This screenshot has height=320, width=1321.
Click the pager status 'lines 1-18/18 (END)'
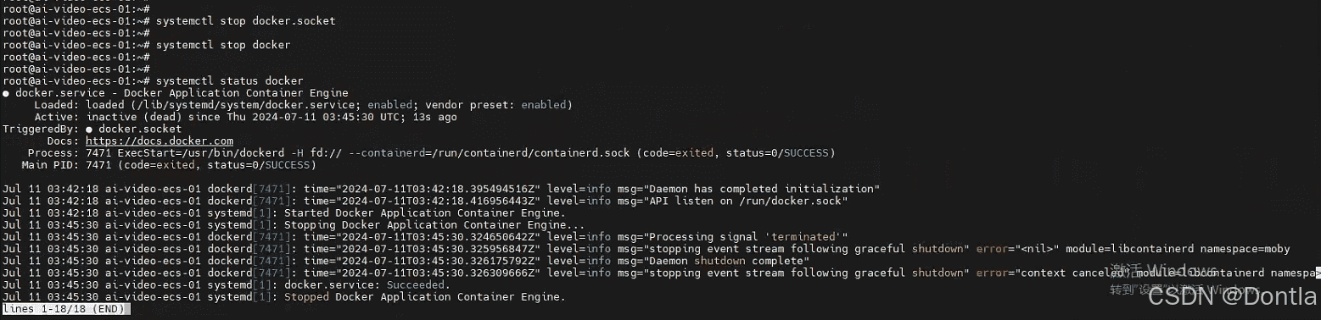pyautogui.click(x=65, y=309)
